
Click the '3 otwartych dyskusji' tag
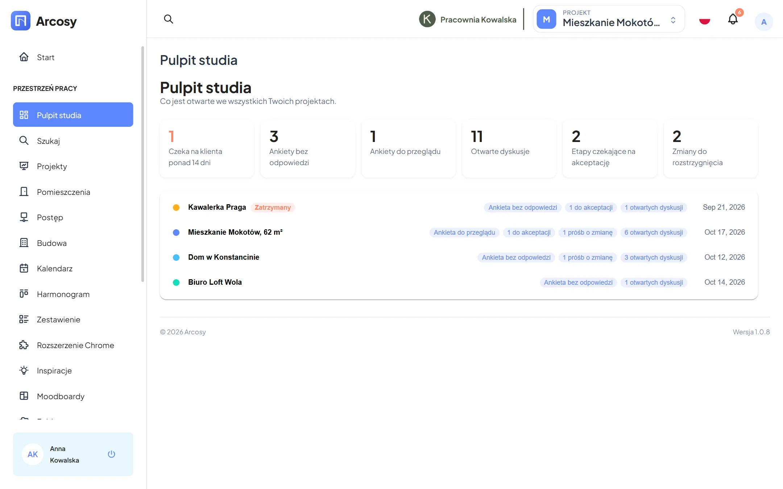coord(653,258)
